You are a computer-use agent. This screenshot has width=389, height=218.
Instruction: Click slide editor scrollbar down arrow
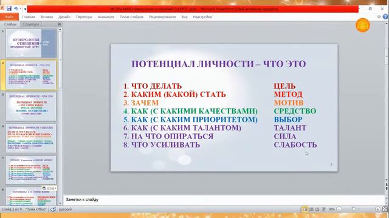pos(387,180)
